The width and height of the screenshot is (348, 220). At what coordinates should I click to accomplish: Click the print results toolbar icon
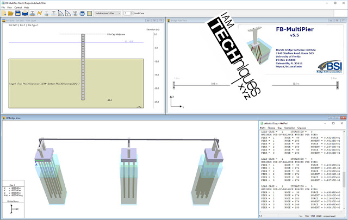(x=82, y=13)
